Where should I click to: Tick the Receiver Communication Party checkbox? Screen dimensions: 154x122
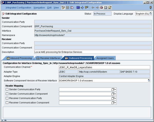point(7,98)
